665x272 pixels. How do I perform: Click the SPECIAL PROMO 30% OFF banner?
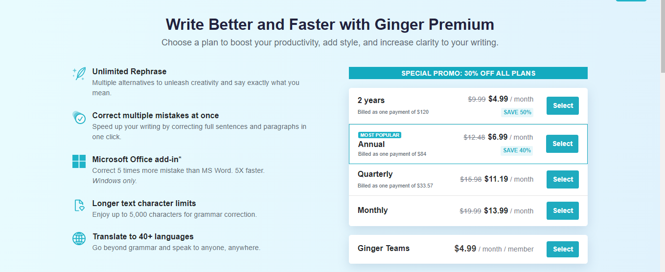(x=468, y=73)
